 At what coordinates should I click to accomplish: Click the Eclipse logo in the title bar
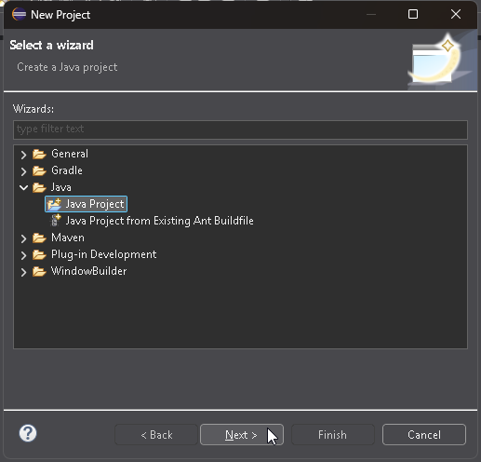(x=19, y=14)
